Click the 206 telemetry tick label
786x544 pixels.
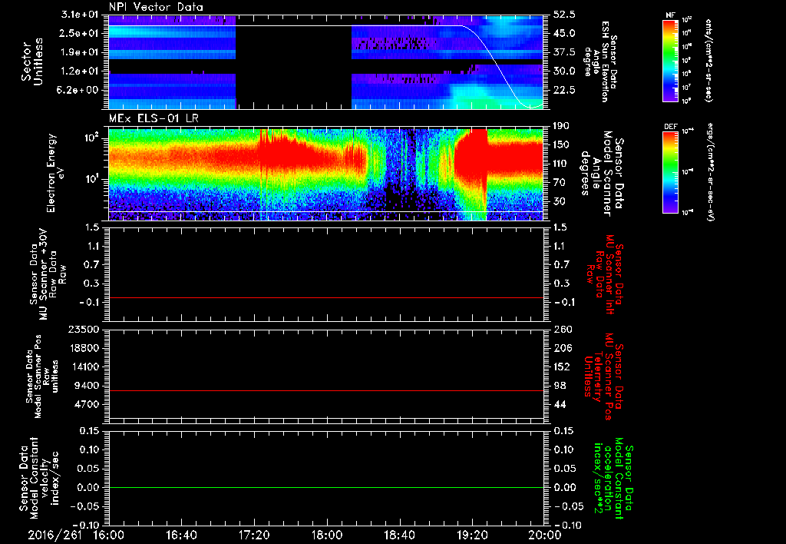click(x=563, y=348)
